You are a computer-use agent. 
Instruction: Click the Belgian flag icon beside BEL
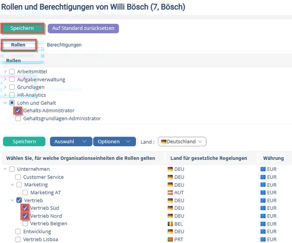pos(170,223)
